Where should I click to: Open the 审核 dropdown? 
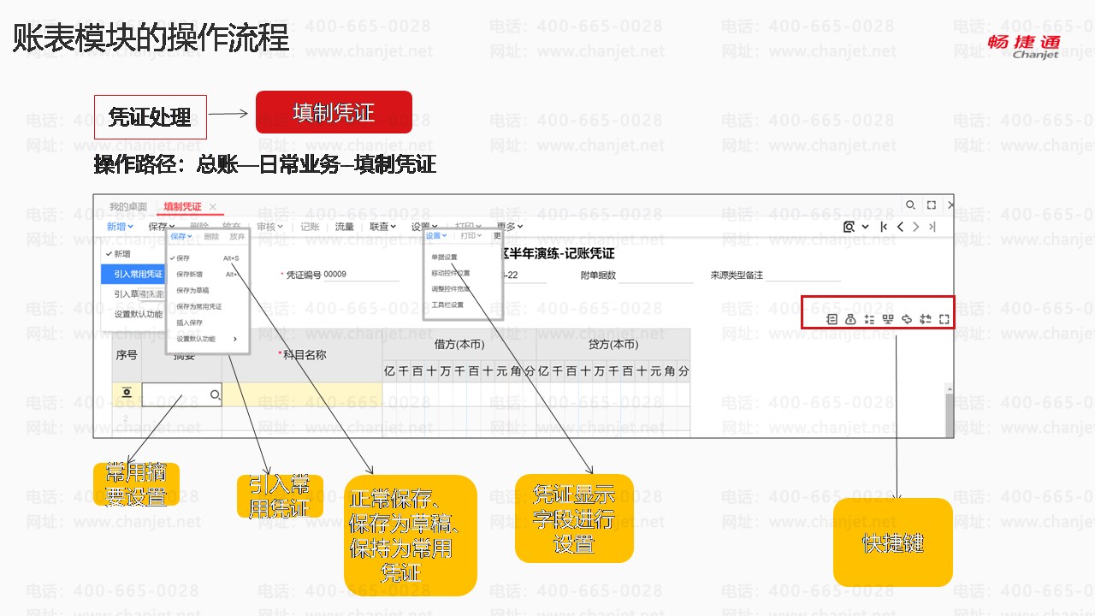(270, 227)
